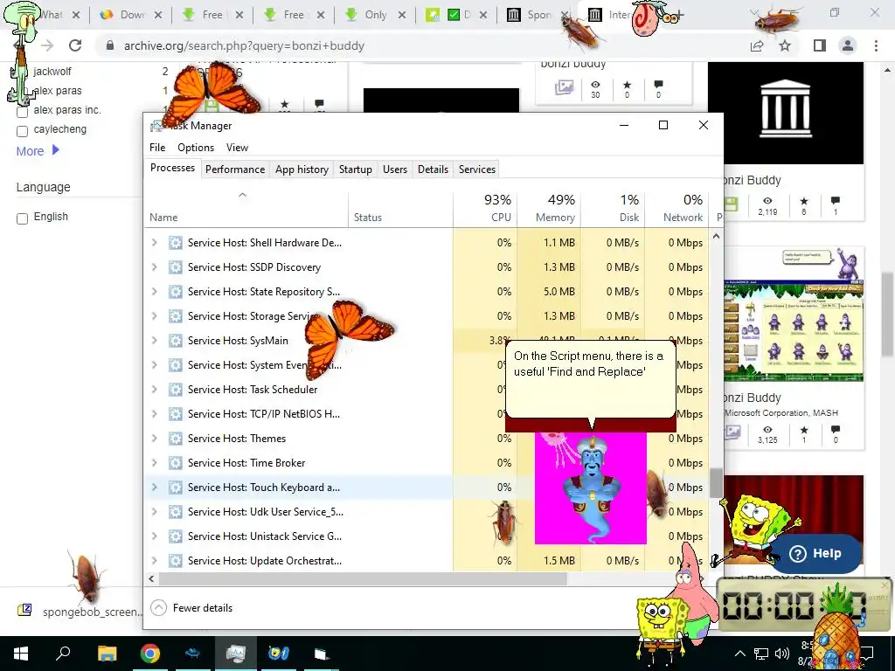The width and height of the screenshot is (895, 671).
Task: Switch to Chrome via taskbar icon
Action: pyautogui.click(x=149, y=654)
